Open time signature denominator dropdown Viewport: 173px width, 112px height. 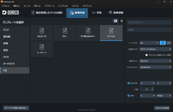(164, 83)
